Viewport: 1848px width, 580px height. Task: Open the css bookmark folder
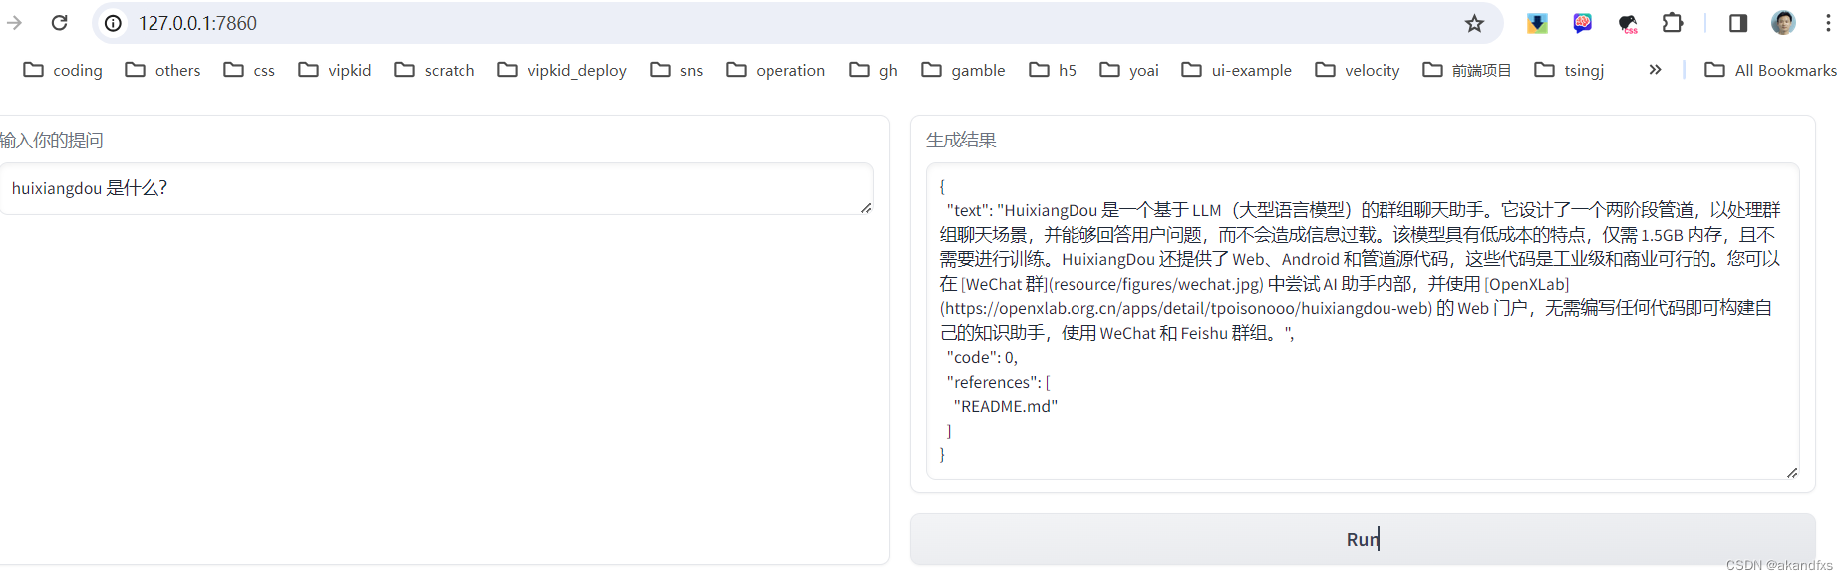click(249, 70)
